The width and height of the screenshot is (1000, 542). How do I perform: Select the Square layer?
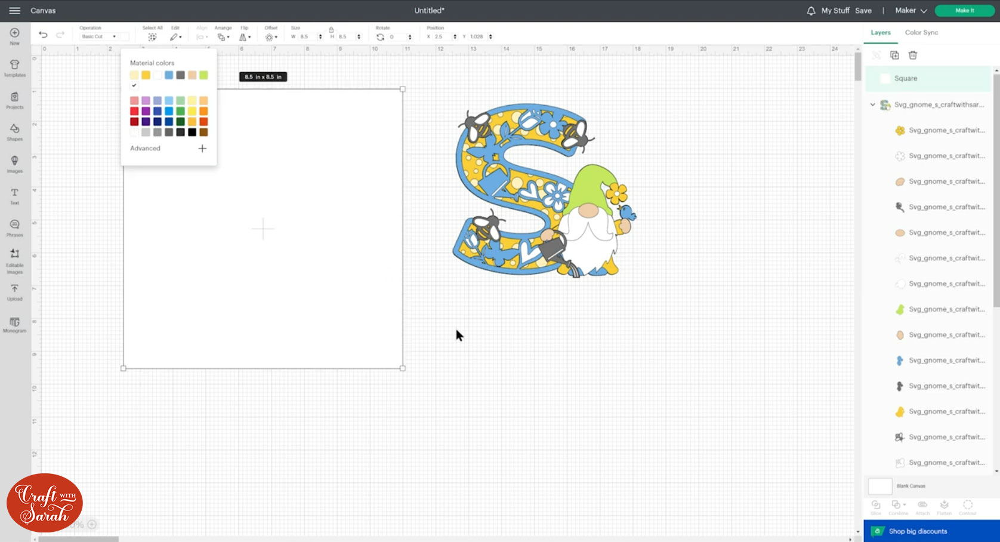coord(928,78)
